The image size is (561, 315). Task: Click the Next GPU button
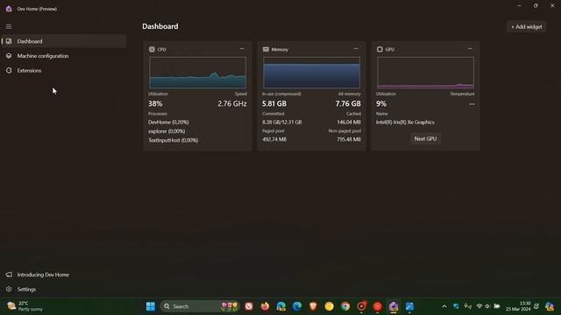click(x=425, y=138)
